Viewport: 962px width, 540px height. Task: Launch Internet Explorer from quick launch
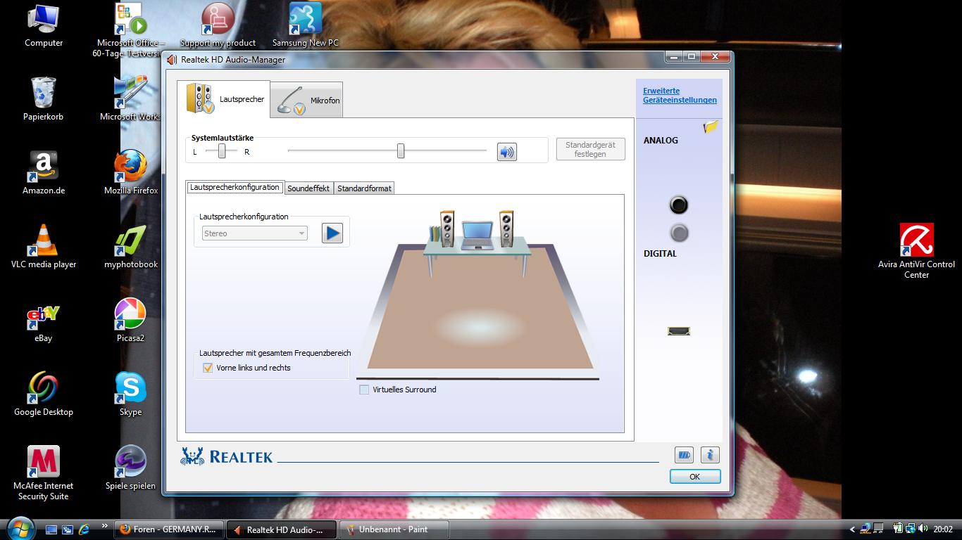click(x=85, y=529)
